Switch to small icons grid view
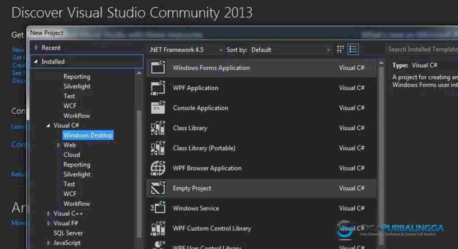The height and width of the screenshot is (249, 458). (340, 50)
